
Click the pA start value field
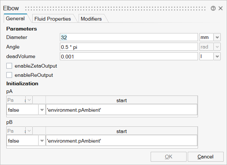coord(121,110)
